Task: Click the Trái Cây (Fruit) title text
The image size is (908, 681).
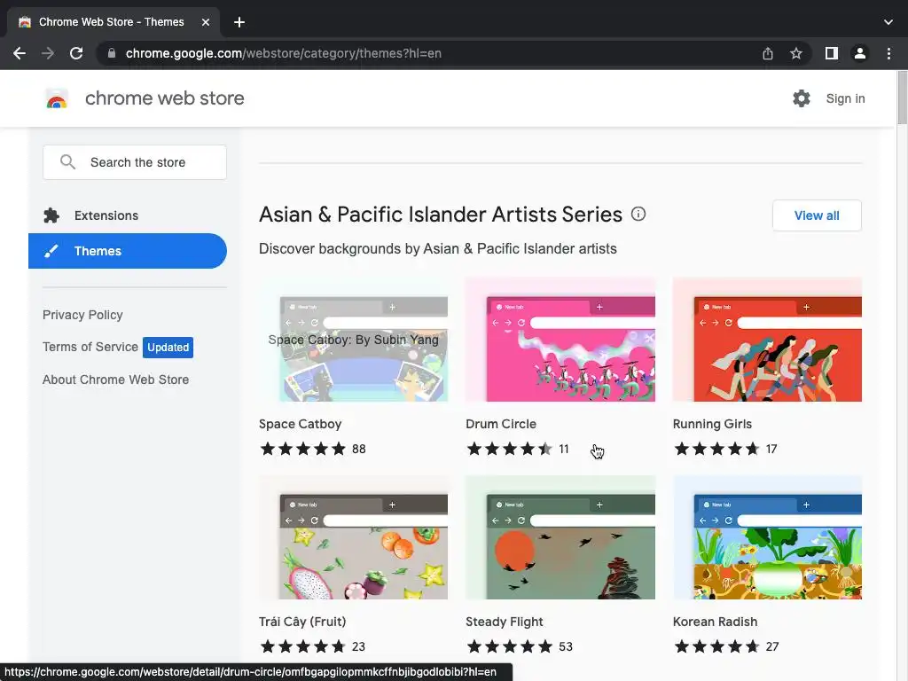Action: [302, 622]
